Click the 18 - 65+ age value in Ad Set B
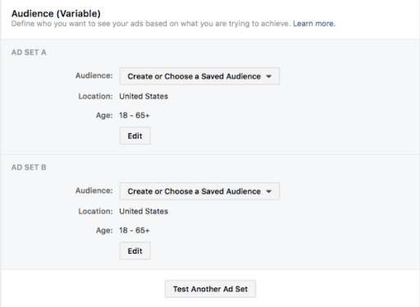The height and width of the screenshot is (307, 420). click(x=135, y=230)
